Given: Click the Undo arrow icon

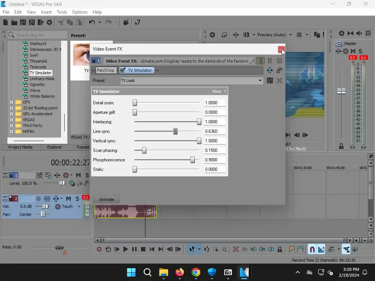Looking at the screenshot, I should pyautogui.click(x=92, y=22).
